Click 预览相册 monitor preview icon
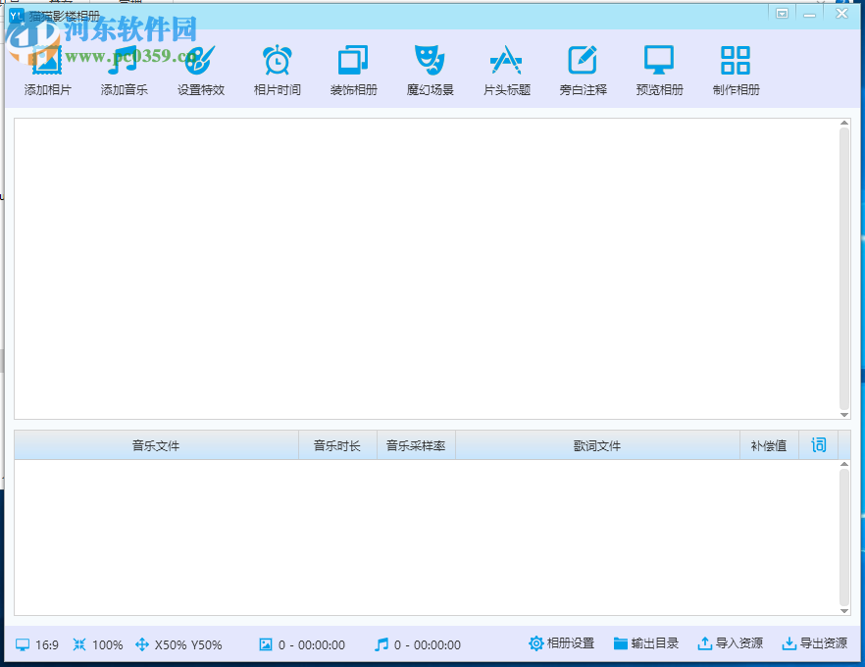The image size is (865, 667). pos(659,60)
